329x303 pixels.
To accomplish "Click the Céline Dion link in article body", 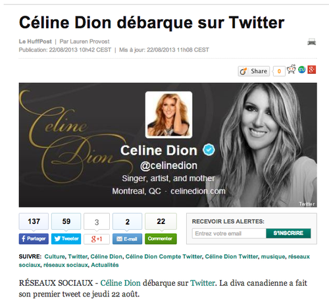I will click(120, 283).
